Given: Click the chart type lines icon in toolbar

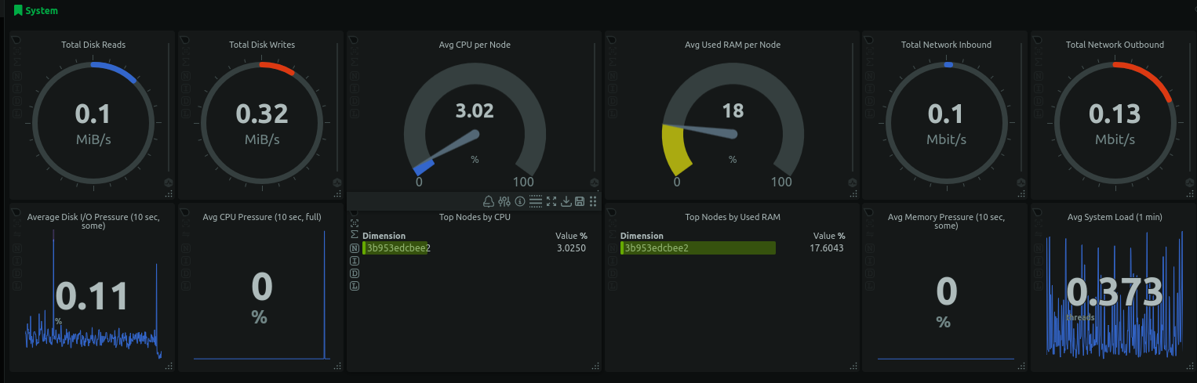Looking at the screenshot, I should pyautogui.click(x=536, y=201).
